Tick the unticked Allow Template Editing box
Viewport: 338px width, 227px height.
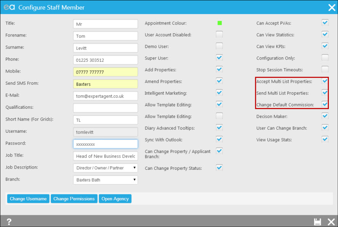[x=219, y=116]
